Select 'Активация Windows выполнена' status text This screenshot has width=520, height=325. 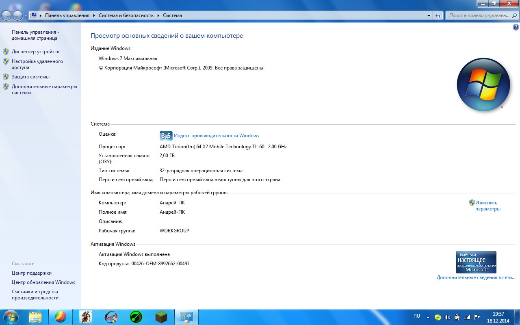click(x=134, y=254)
